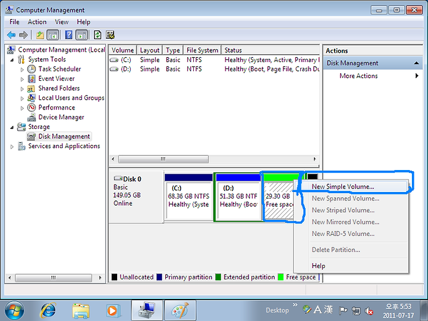
Task: Sort by the File System column header
Action: 202,50
